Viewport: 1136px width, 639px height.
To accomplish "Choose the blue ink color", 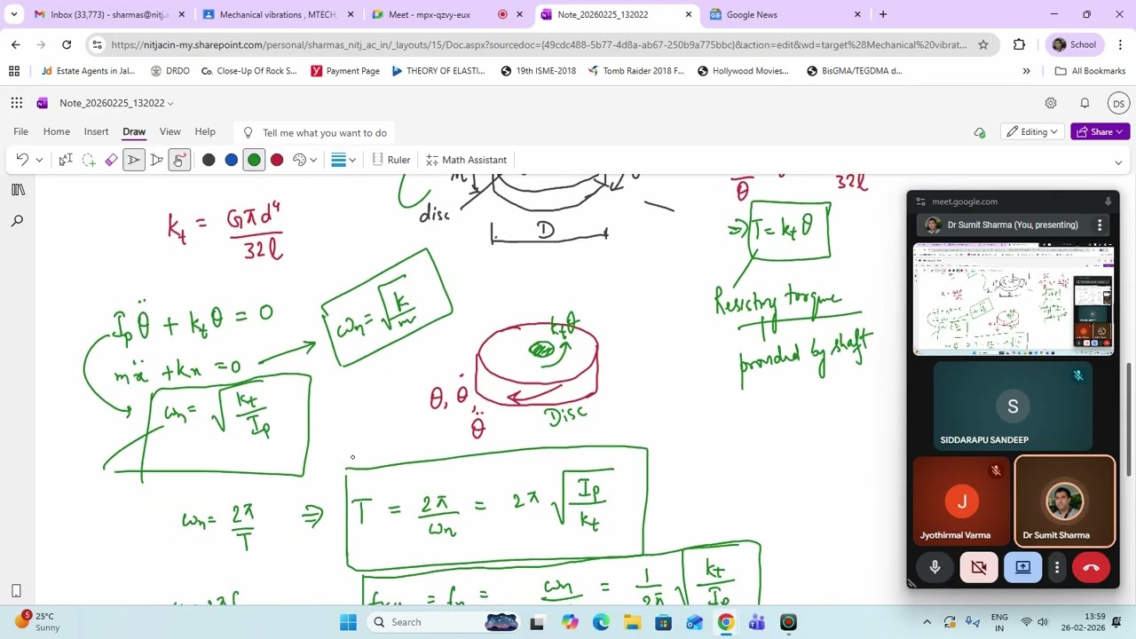I will (232, 160).
